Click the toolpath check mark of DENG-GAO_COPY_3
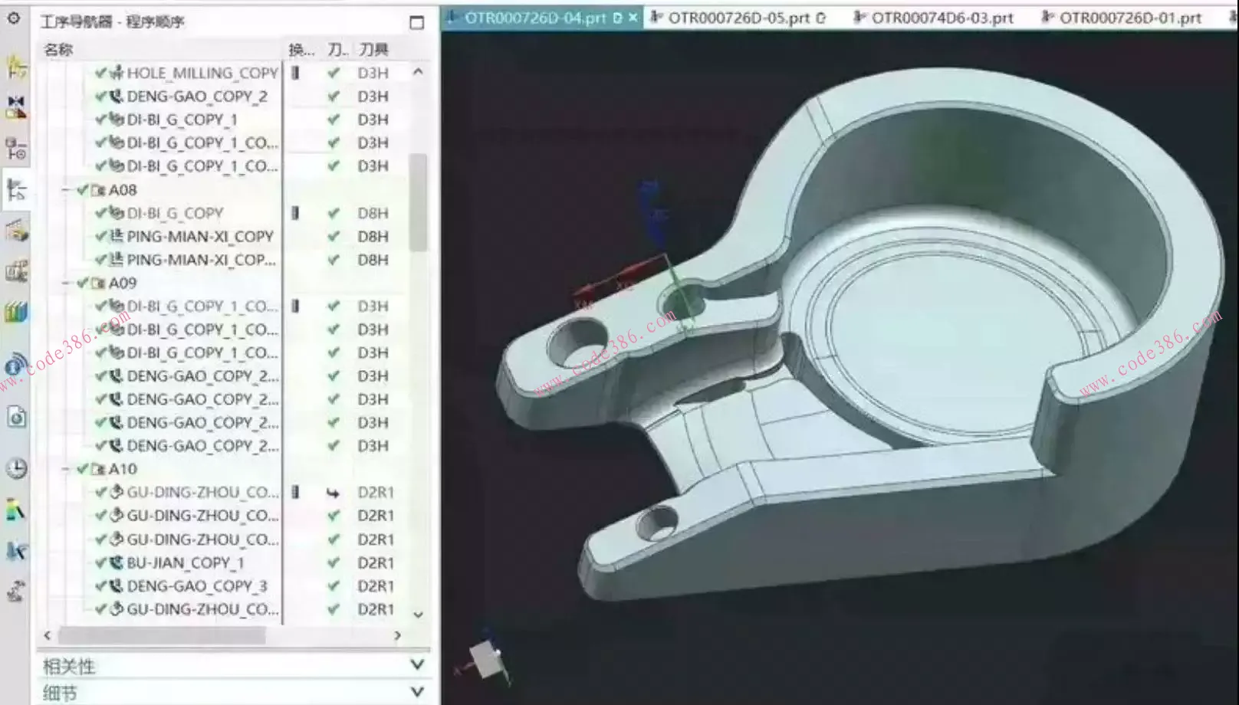The image size is (1239, 705). click(334, 586)
